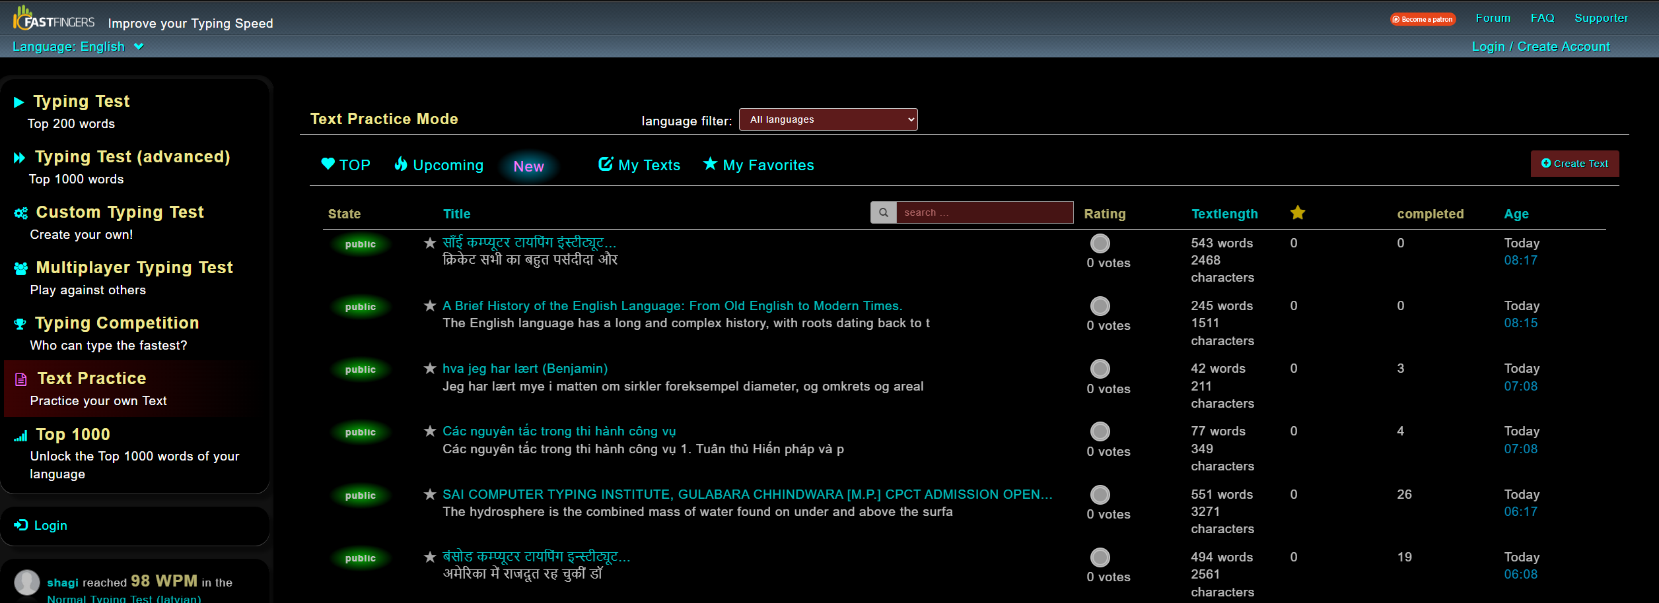Open the language filter dropdown
Viewport: 1659px width, 603px height.
coord(828,119)
